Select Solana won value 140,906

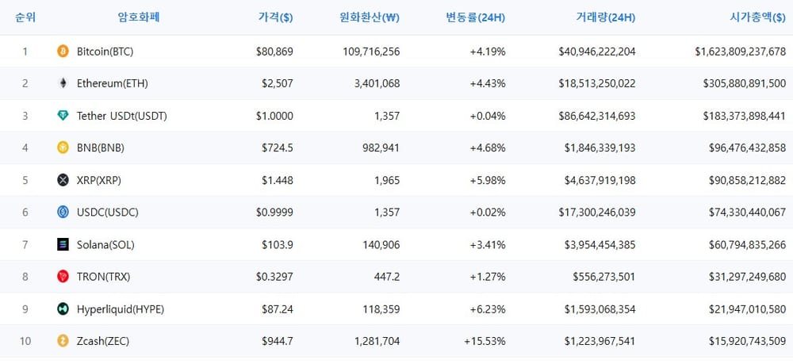click(x=381, y=245)
